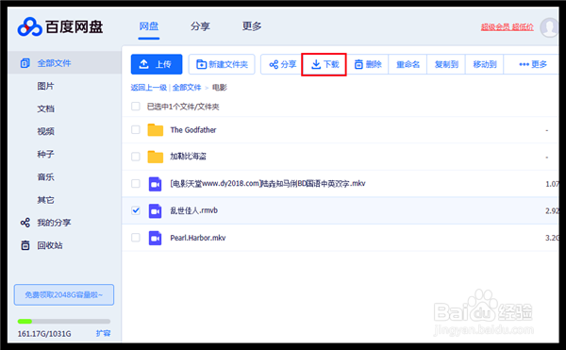Click the 加勒比海盗 folder icon
This screenshot has height=350, width=566.
pyautogui.click(x=156, y=157)
